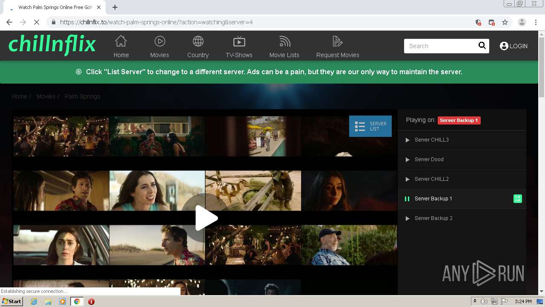Open Opera icon in taskbar
The width and height of the screenshot is (545, 307).
tap(91, 301)
